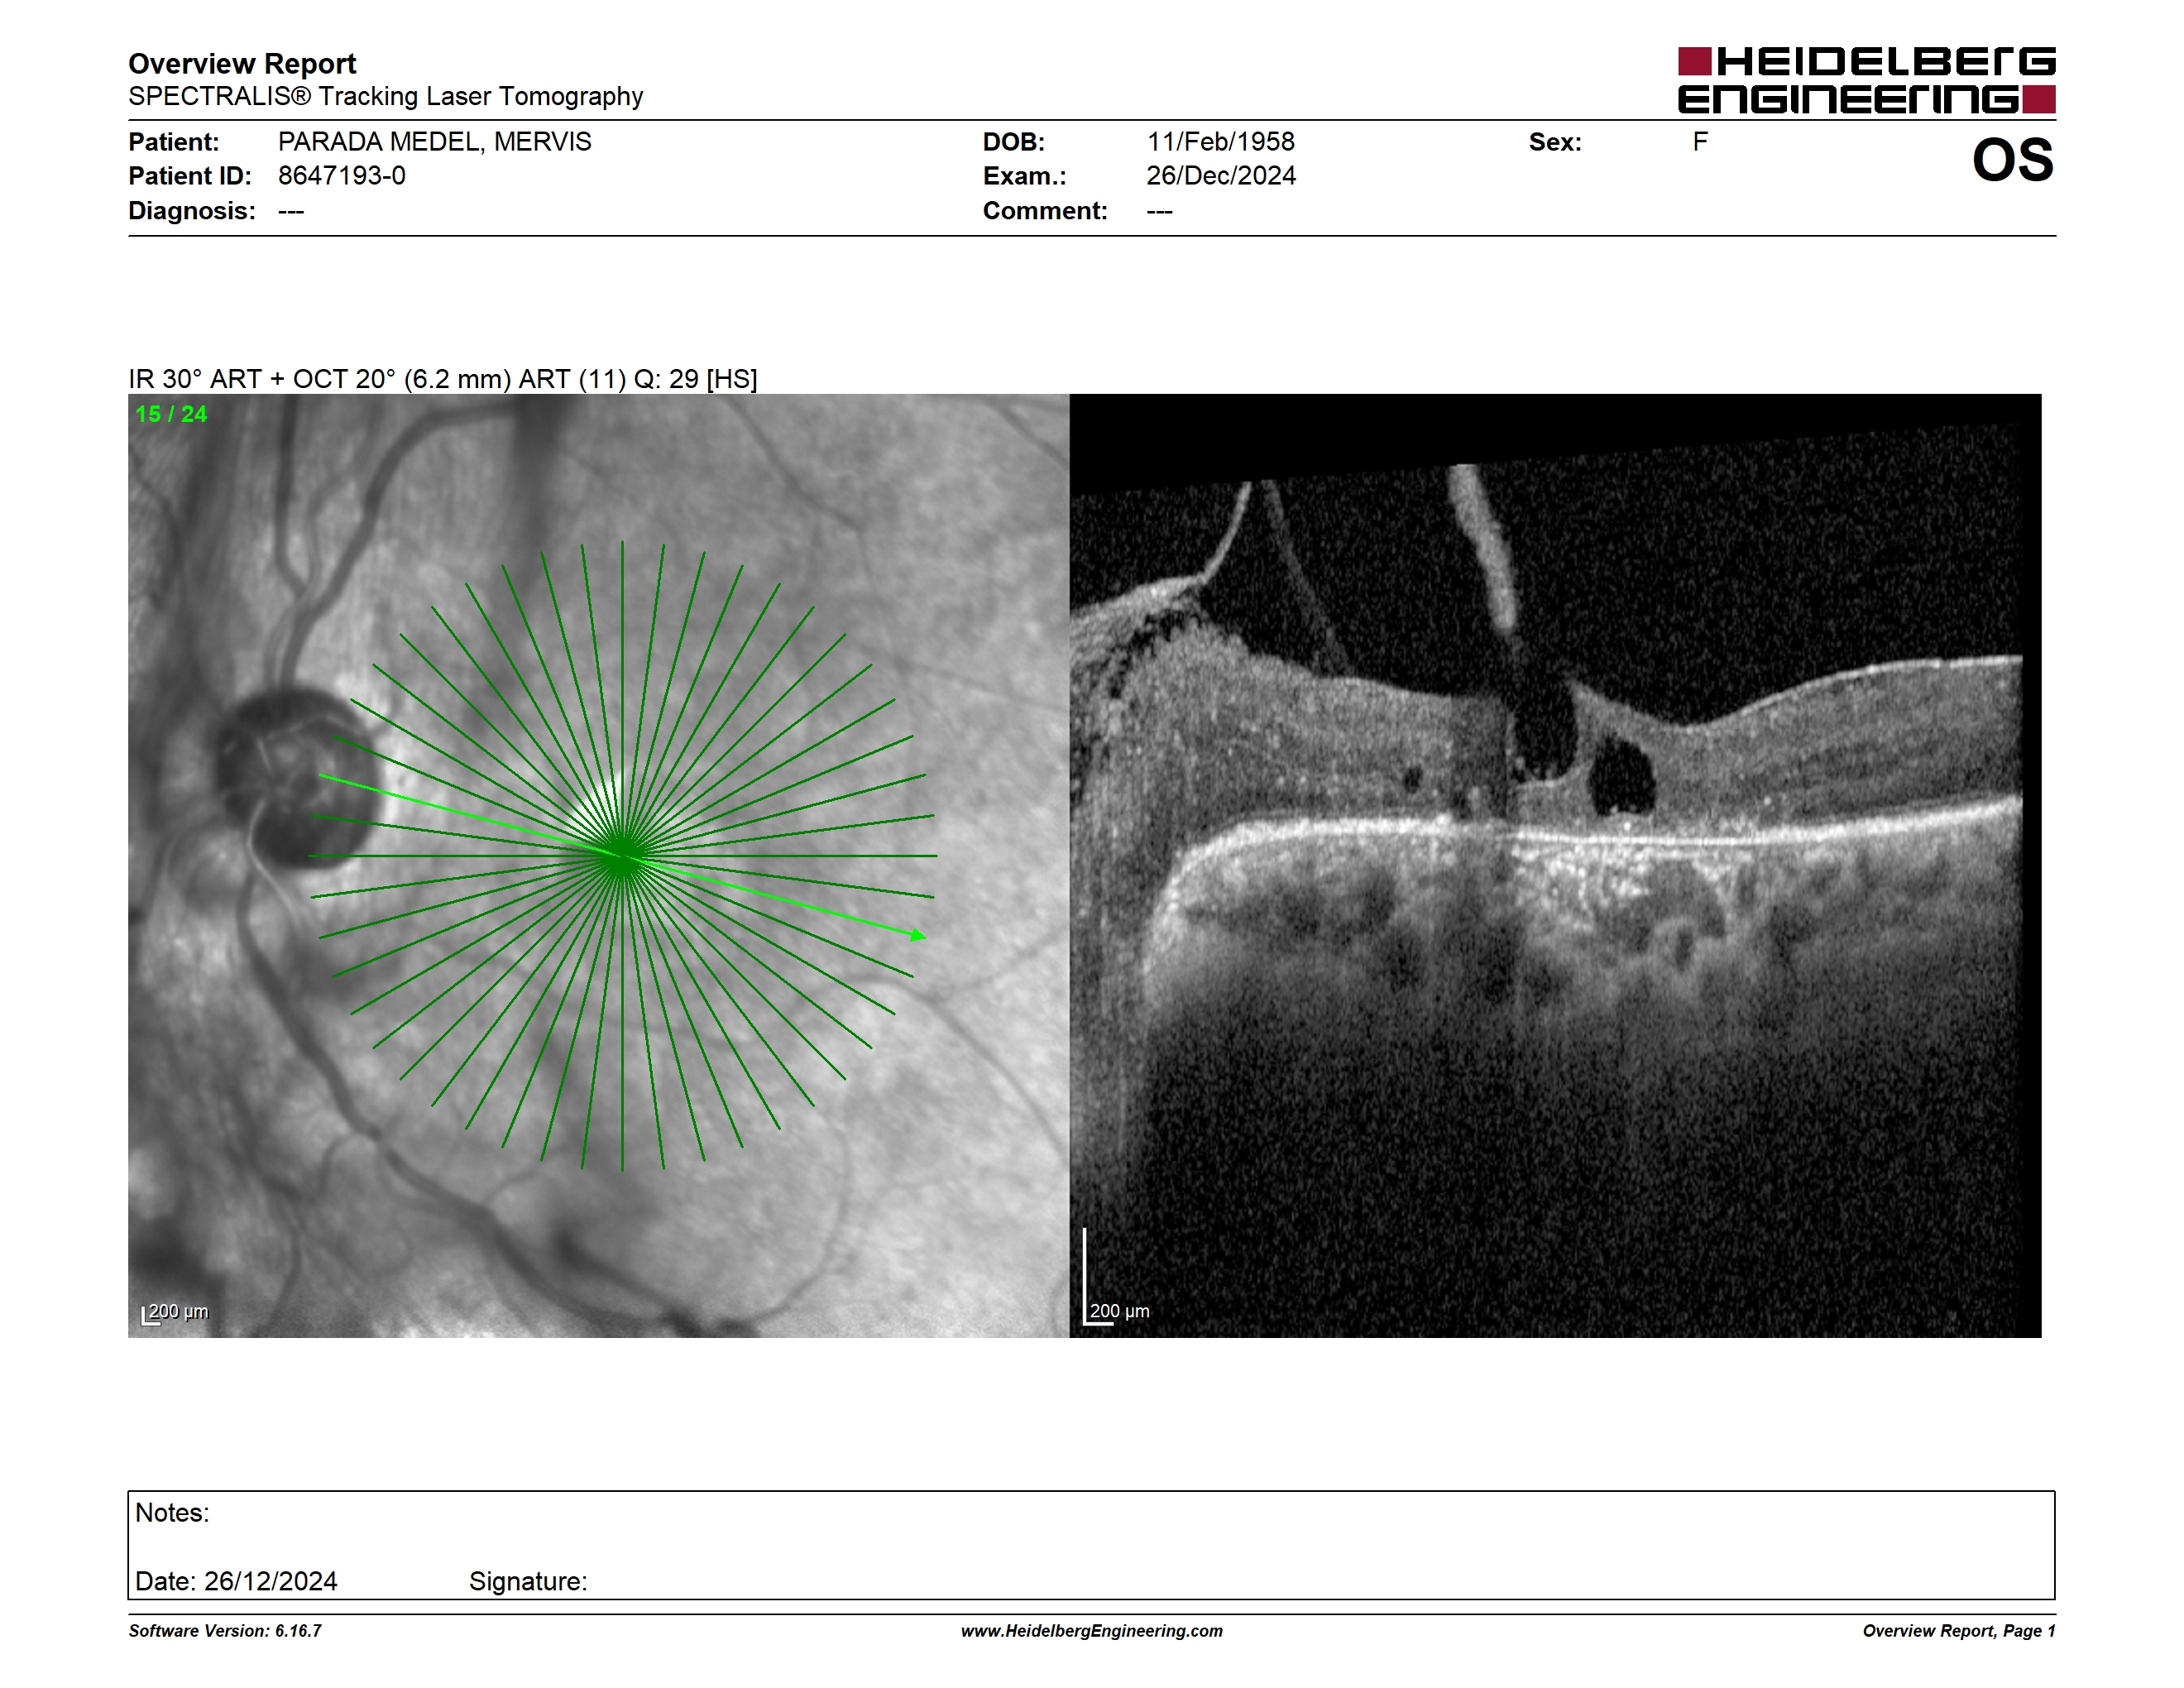The height and width of the screenshot is (1688, 2184).
Task: Click the 'Sex:' label
Action: (x=1555, y=142)
